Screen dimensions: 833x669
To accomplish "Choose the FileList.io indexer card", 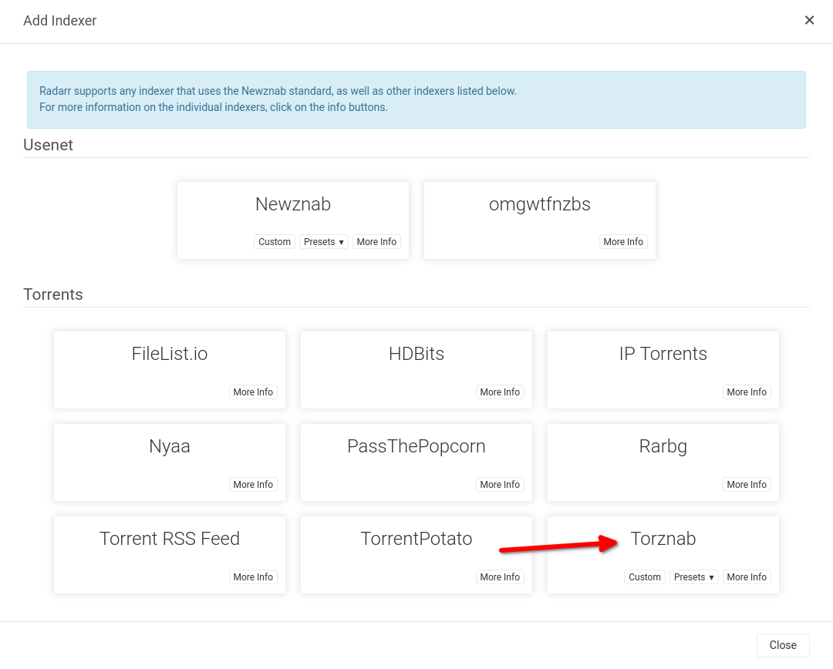I will click(170, 370).
